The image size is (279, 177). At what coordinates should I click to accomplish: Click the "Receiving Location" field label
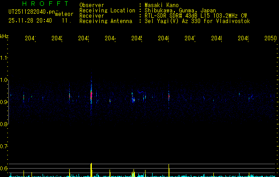(107, 11)
